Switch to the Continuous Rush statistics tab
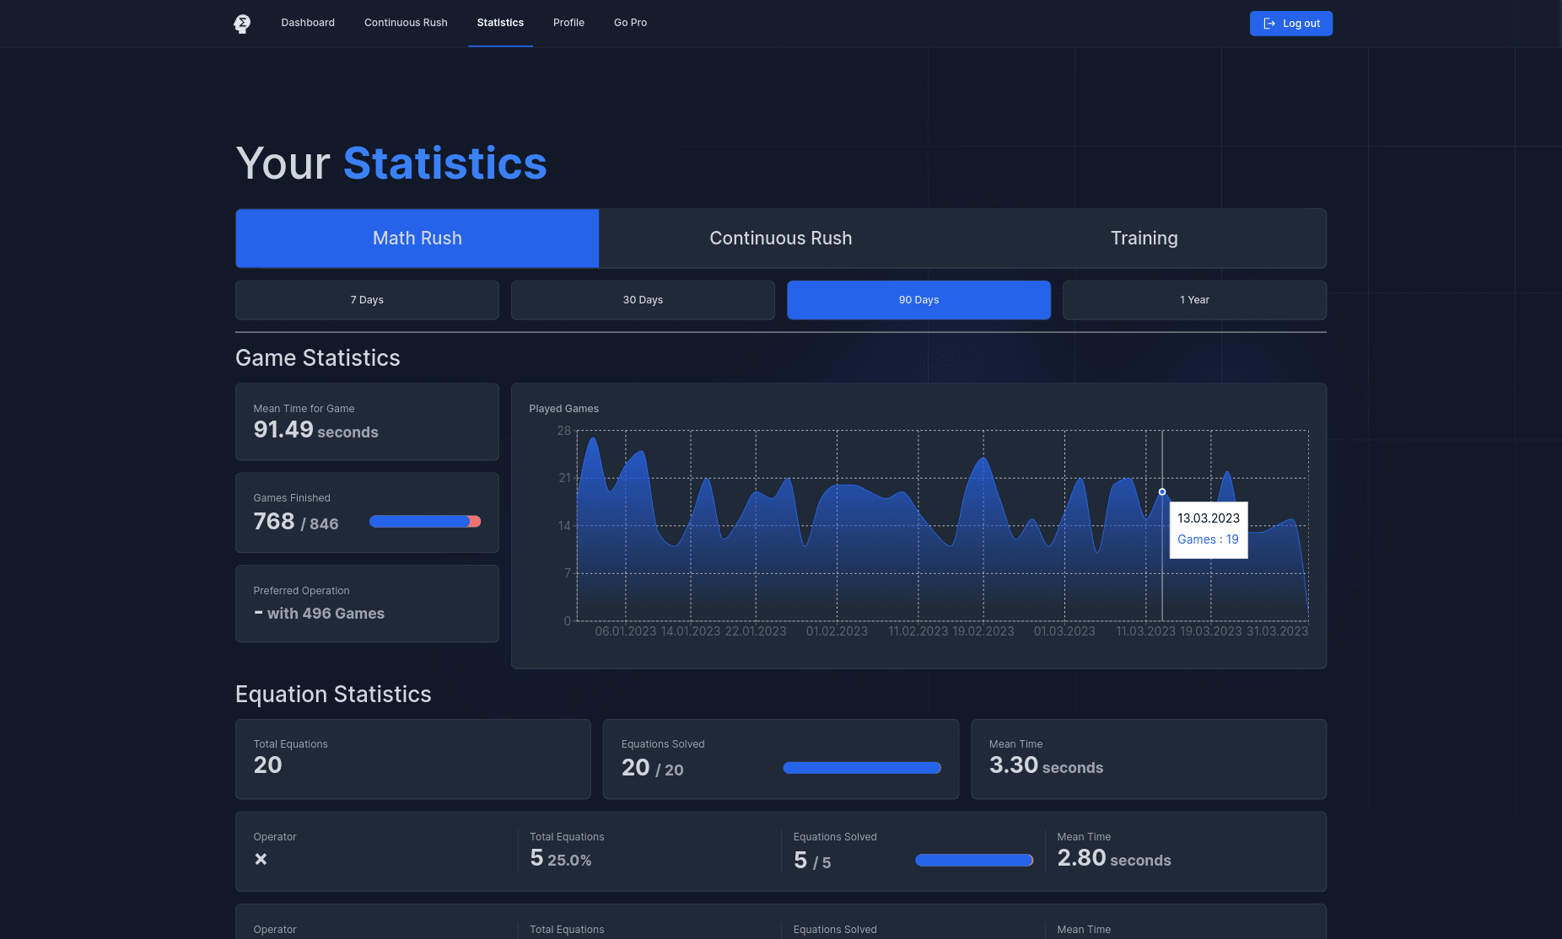 (780, 239)
